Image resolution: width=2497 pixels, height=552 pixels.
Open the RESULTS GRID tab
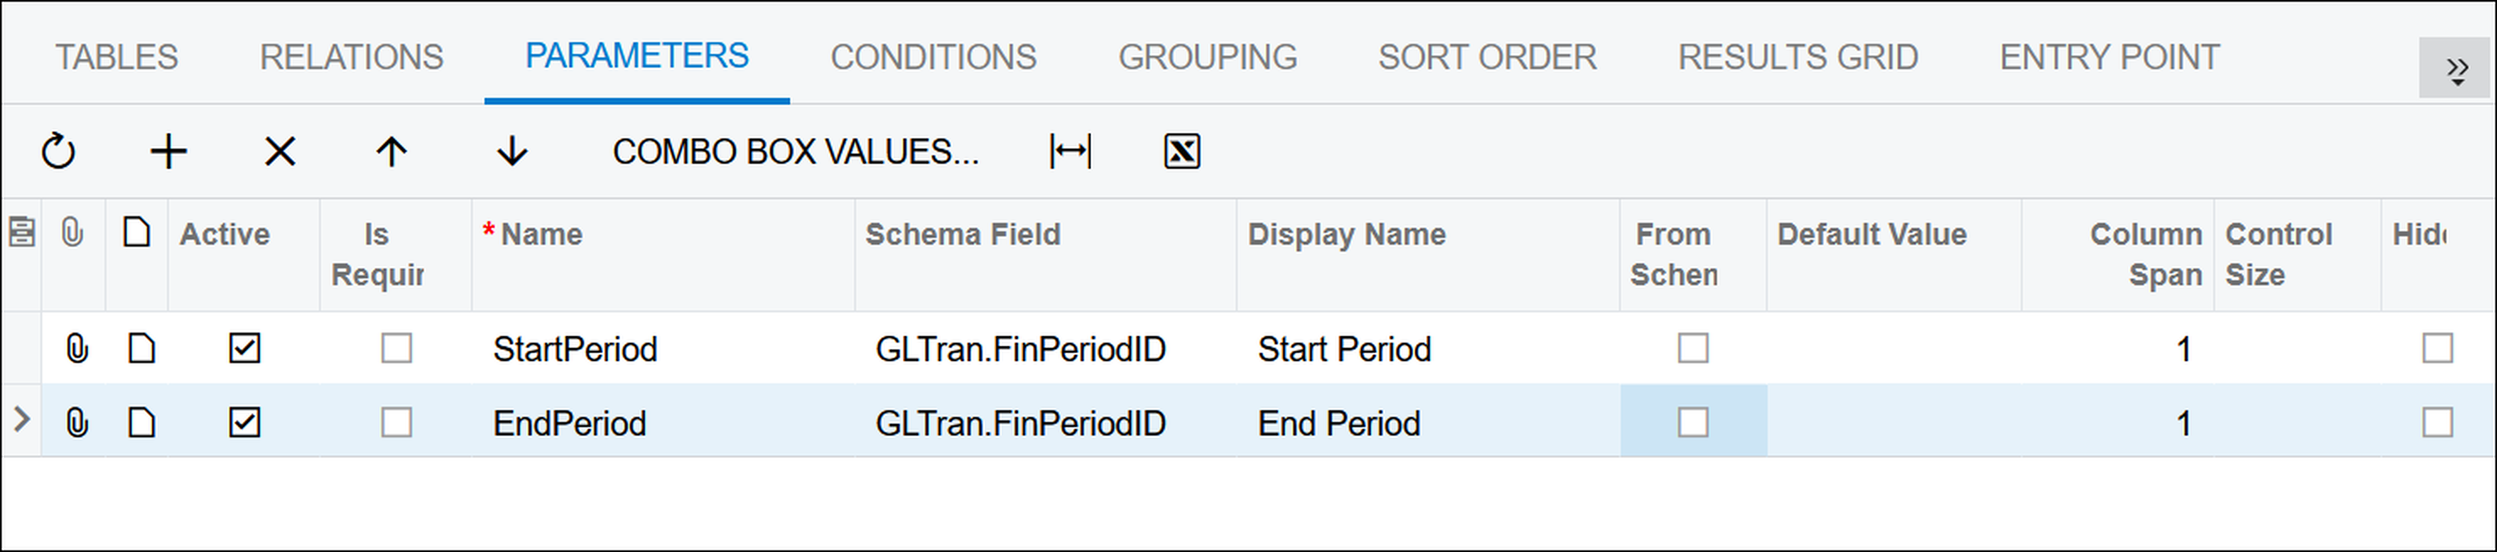(1798, 57)
